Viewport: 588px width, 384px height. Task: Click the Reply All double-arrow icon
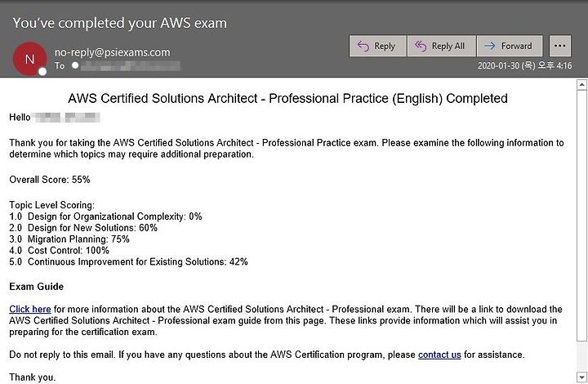(421, 46)
